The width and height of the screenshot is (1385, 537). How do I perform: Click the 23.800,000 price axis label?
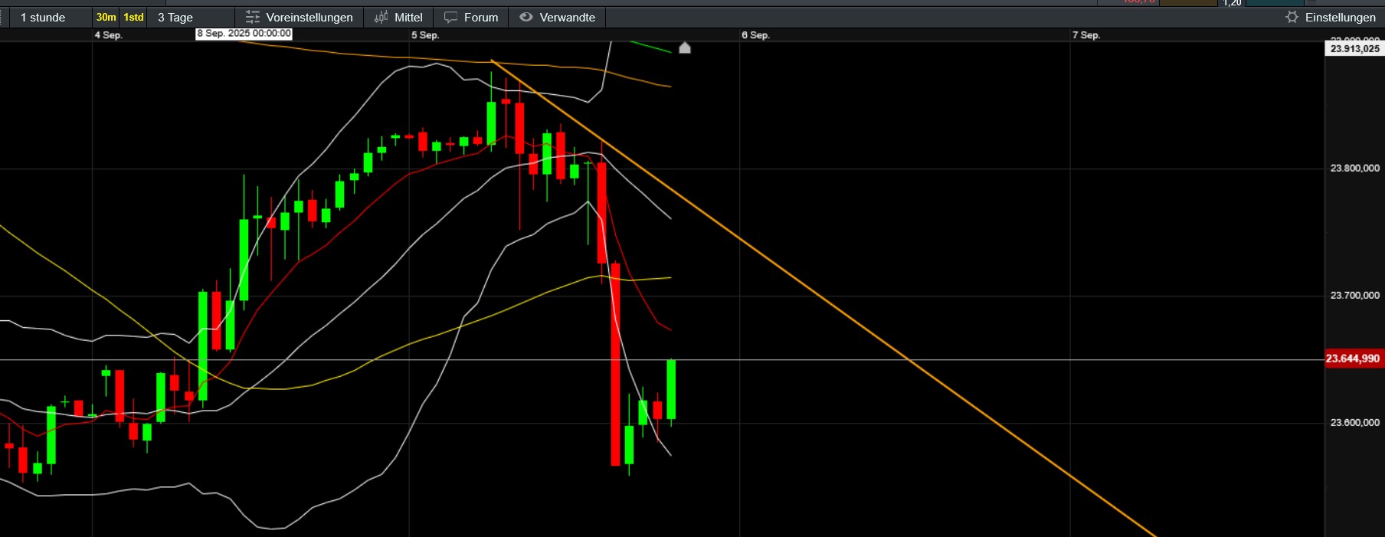coord(1354,168)
